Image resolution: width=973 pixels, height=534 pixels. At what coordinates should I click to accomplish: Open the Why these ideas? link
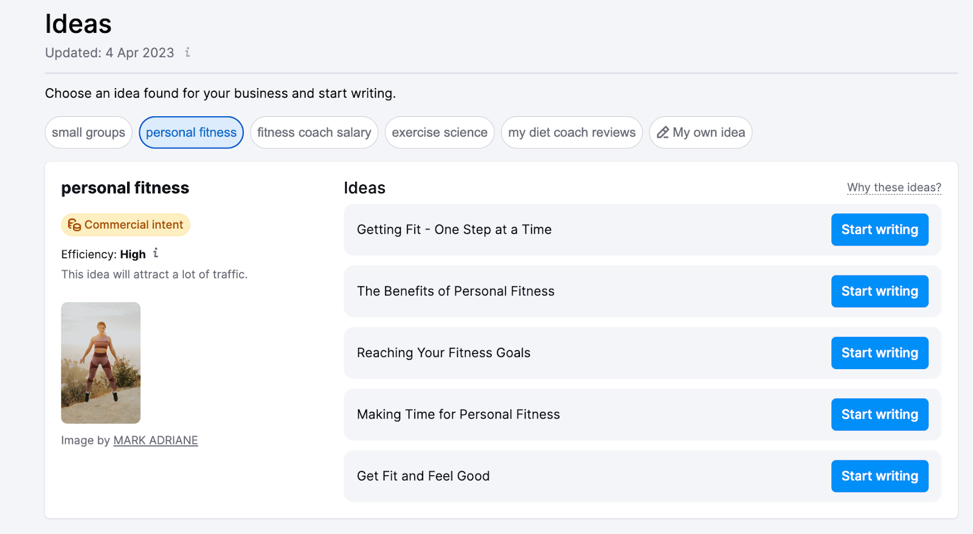click(894, 187)
